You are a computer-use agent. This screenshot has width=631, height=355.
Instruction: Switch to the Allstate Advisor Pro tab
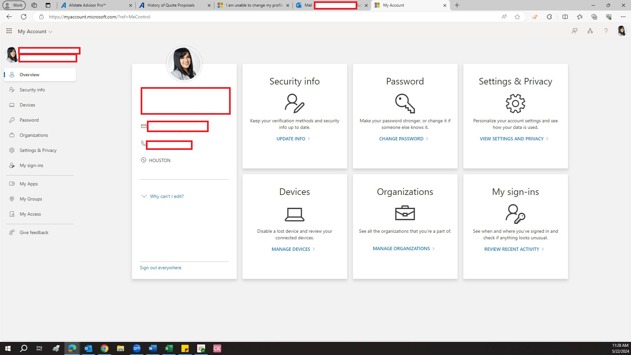(97, 5)
